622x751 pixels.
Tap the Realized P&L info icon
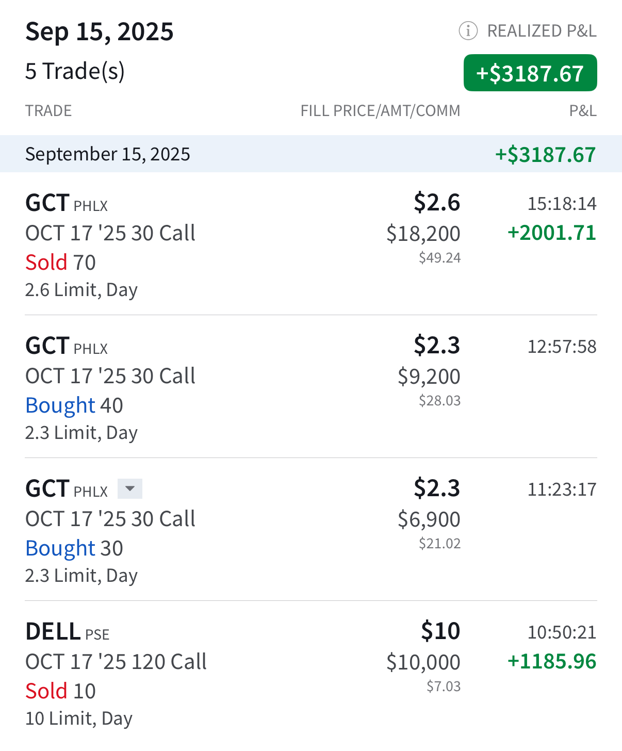click(x=468, y=31)
